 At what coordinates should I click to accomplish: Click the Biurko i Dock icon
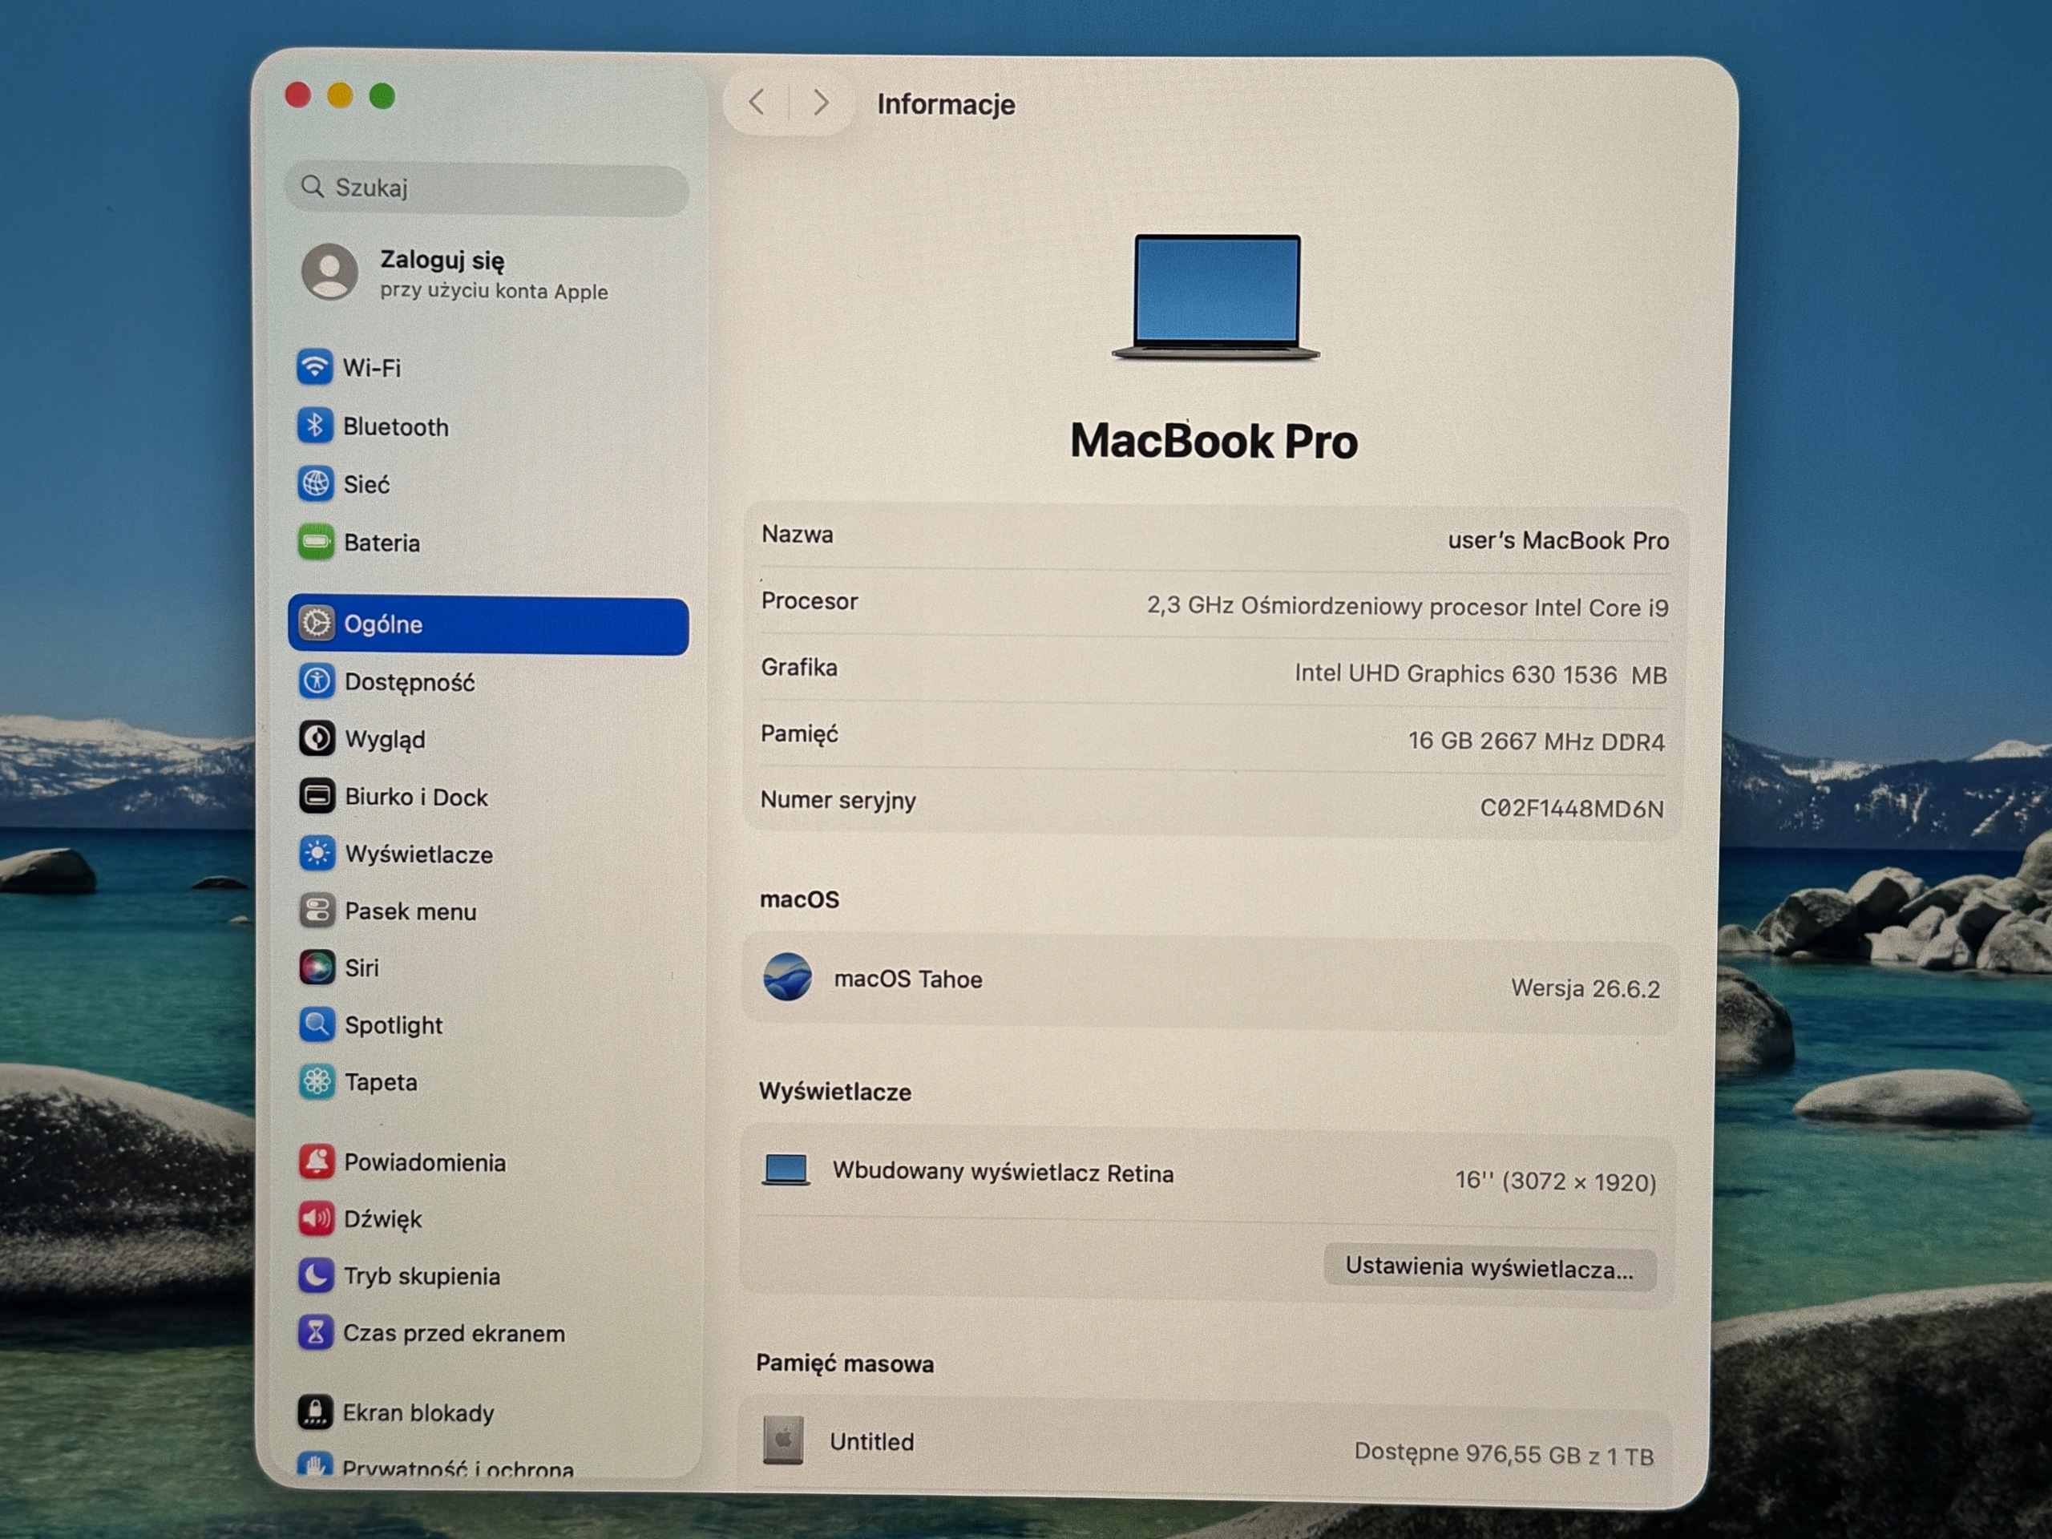(x=317, y=796)
